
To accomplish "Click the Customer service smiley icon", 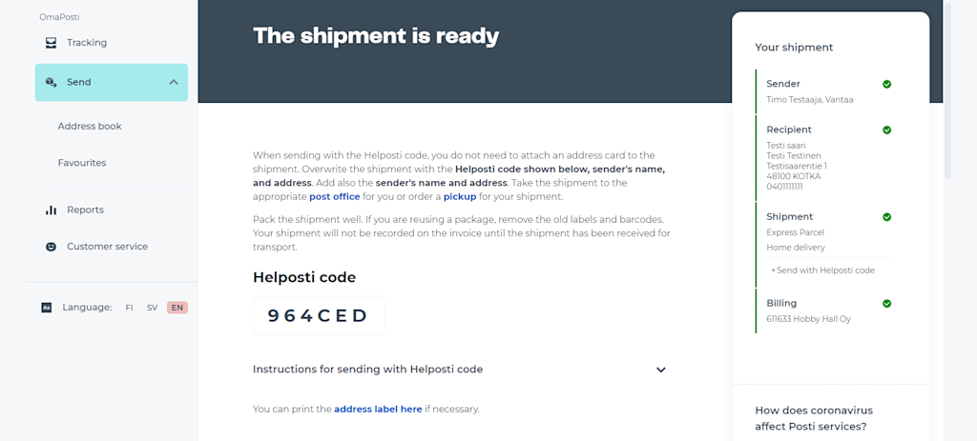I will 52,247.
